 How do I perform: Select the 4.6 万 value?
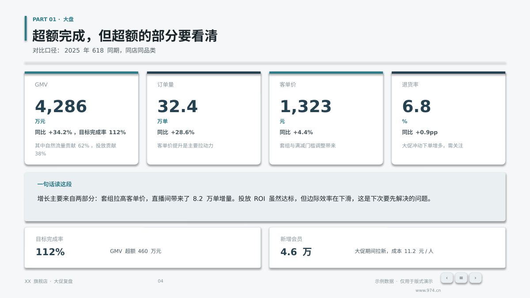(296, 252)
